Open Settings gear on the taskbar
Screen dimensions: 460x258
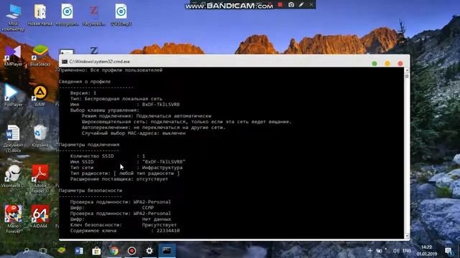point(149,251)
